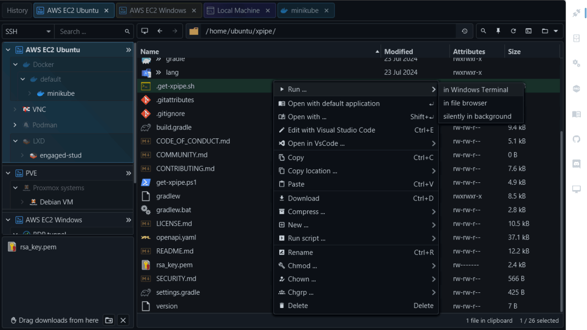
Task: Open settings via the gears sidebar icon
Action: [576, 63]
